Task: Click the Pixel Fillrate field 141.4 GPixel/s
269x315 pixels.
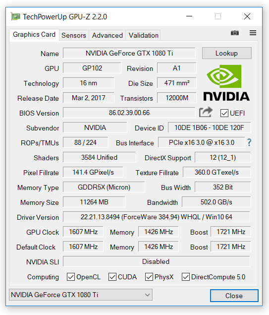Action: (x=93, y=172)
